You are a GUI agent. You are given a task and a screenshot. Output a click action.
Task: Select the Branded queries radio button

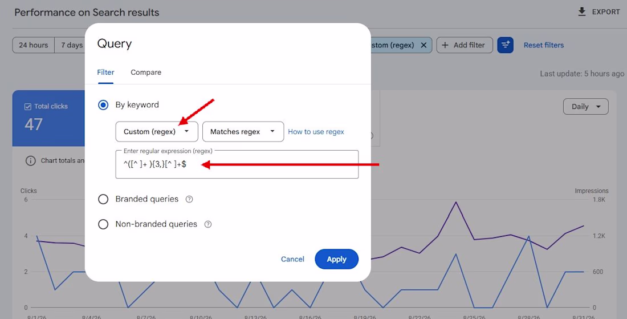(x=103, y=199)
